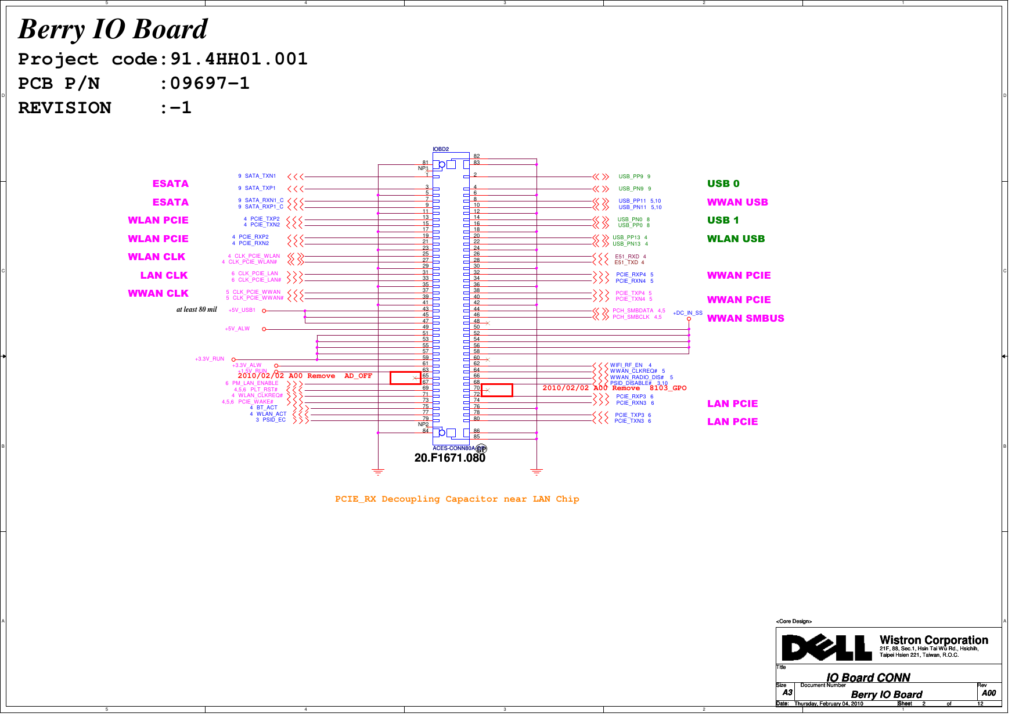Click the PSID_DISABLE# net name
The image size is (1019, 720).
point(631,383)
